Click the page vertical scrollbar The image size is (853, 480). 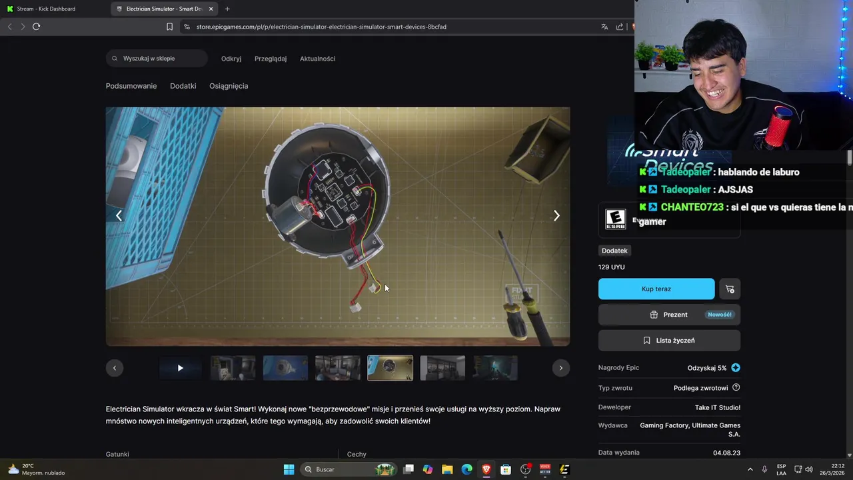coord(850,158)
